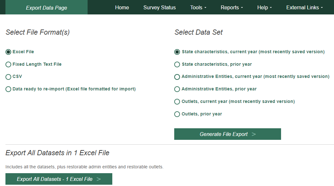The width and height of the screenshot is (334, 186).
Task: Choose Administrative Entities, prior year
Action: click(177, 89)
